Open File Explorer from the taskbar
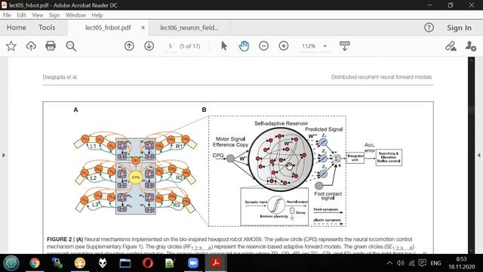The height and width of the screenshot is (272, 483). [x=125, y=263]
